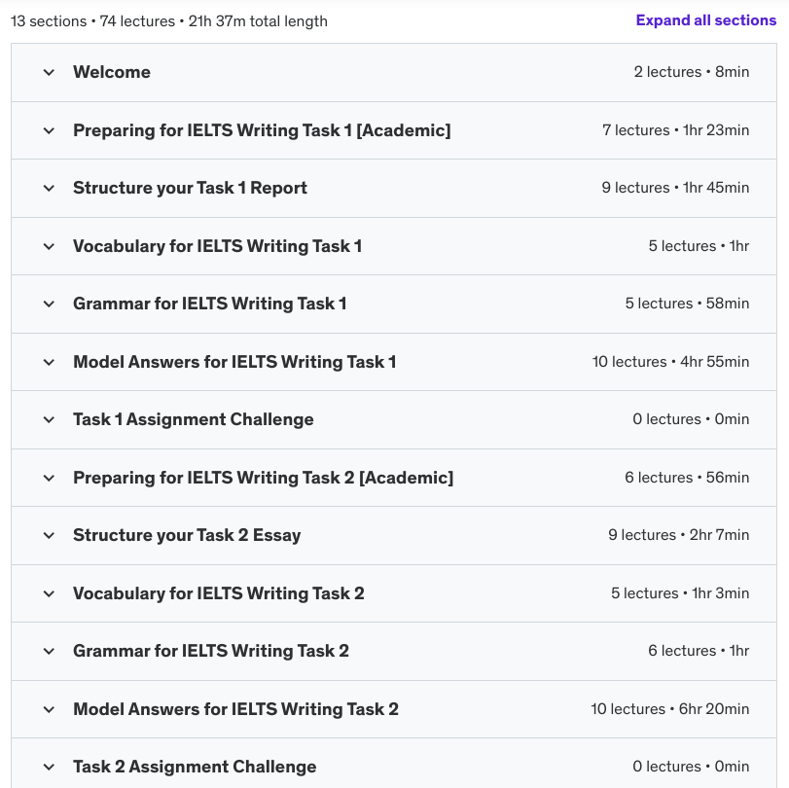
Task: Click the Welcome section title text
Action: 112,72
